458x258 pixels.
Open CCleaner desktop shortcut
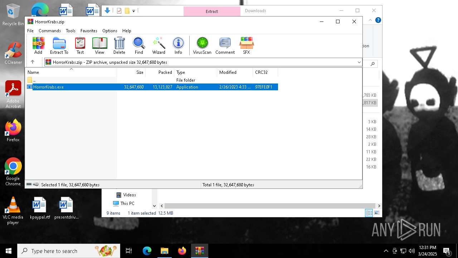click(13, 53)
